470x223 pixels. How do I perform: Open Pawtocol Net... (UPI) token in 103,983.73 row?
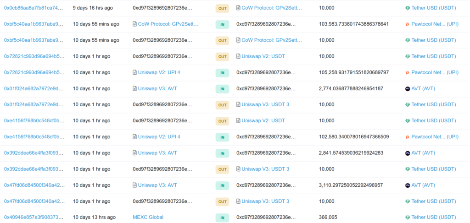pyautogui.click(x=435, y=24)
